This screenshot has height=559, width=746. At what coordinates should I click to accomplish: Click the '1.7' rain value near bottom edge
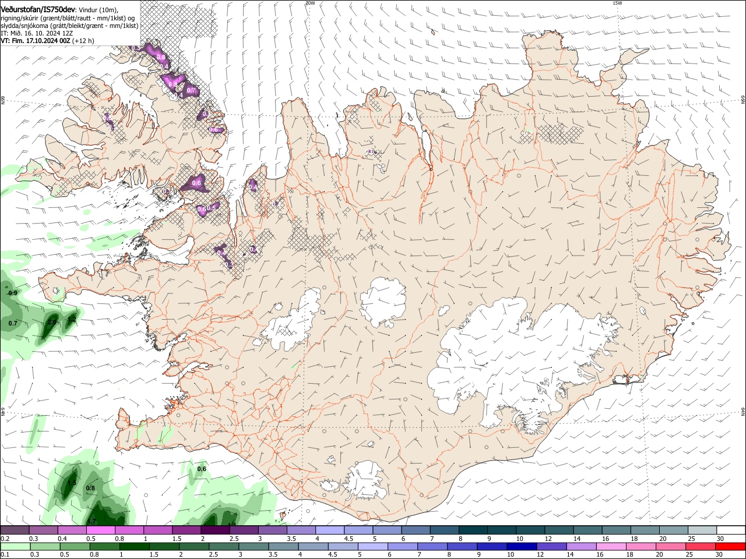(x=92, y=521)
